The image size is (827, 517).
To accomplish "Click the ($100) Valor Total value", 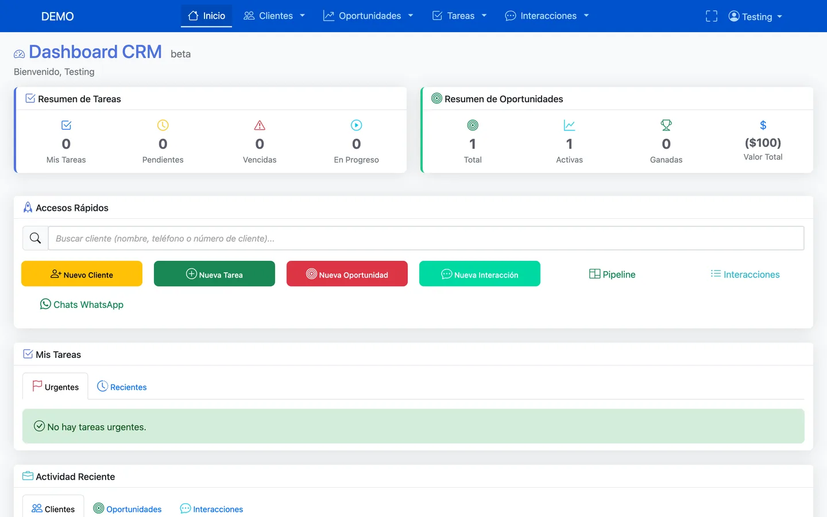I will tap(763, 142).
